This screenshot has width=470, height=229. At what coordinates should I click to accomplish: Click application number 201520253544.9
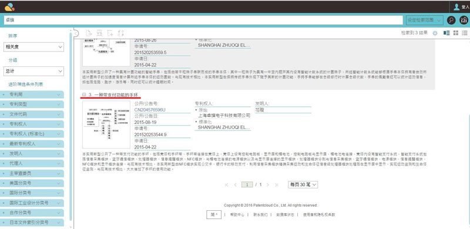tap(150, 134)
